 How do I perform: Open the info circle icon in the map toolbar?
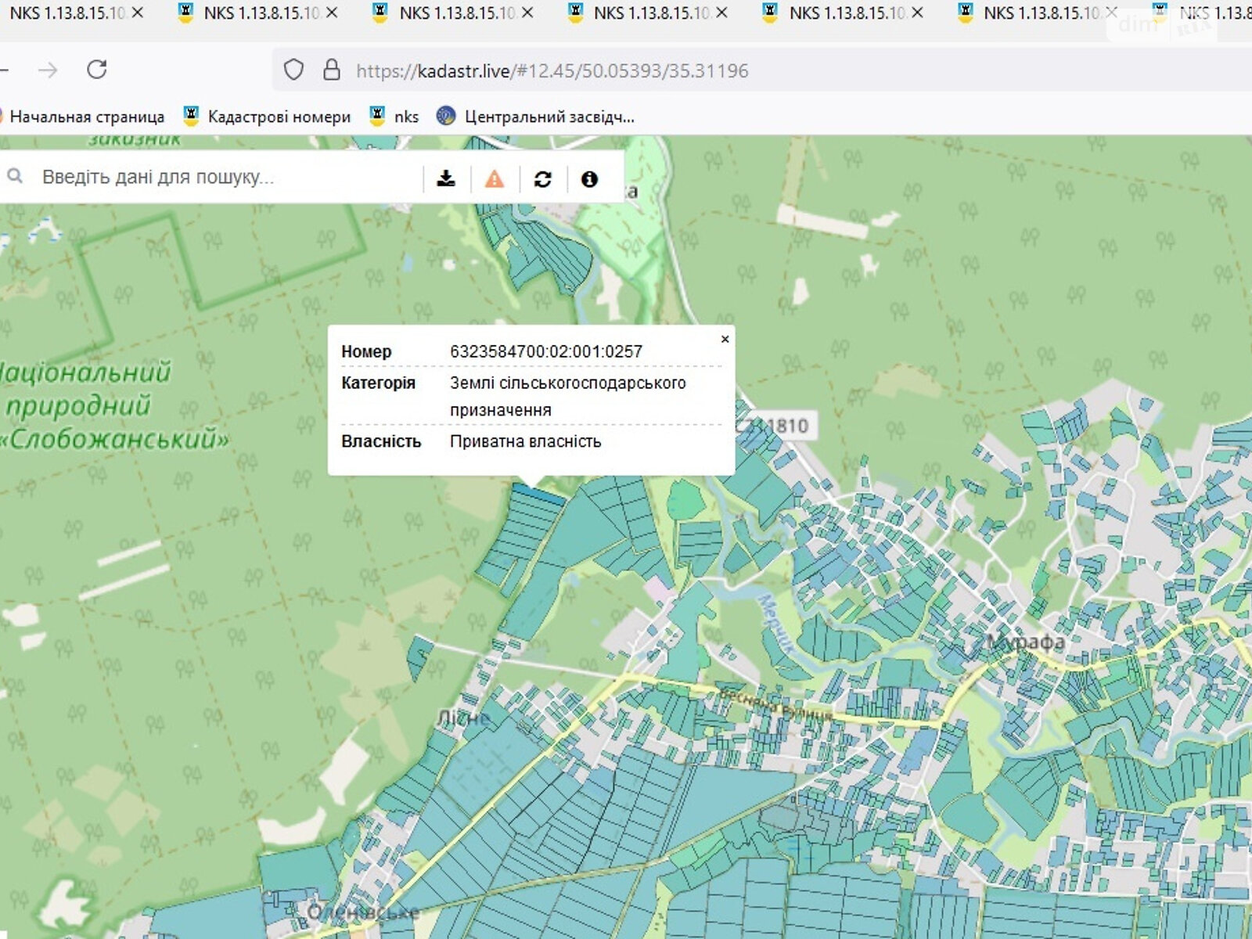(589, 179)
